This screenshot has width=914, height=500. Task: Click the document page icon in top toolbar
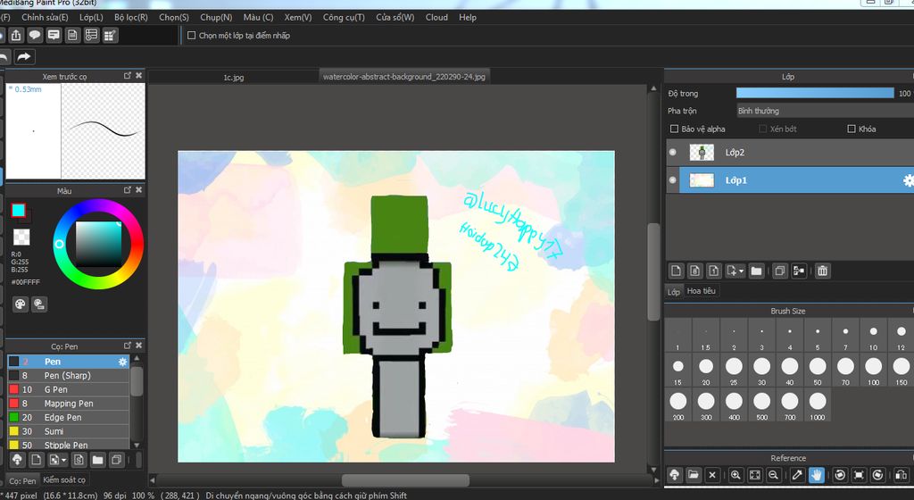click(x=72, y=36)
